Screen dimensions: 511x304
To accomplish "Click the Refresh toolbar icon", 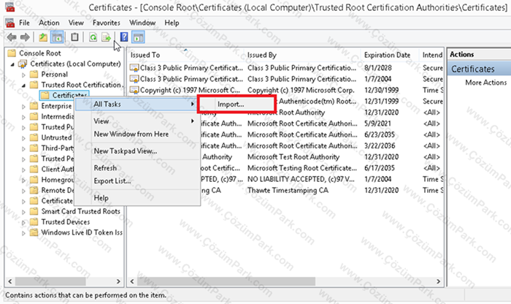I will click(x=93, y=37).
